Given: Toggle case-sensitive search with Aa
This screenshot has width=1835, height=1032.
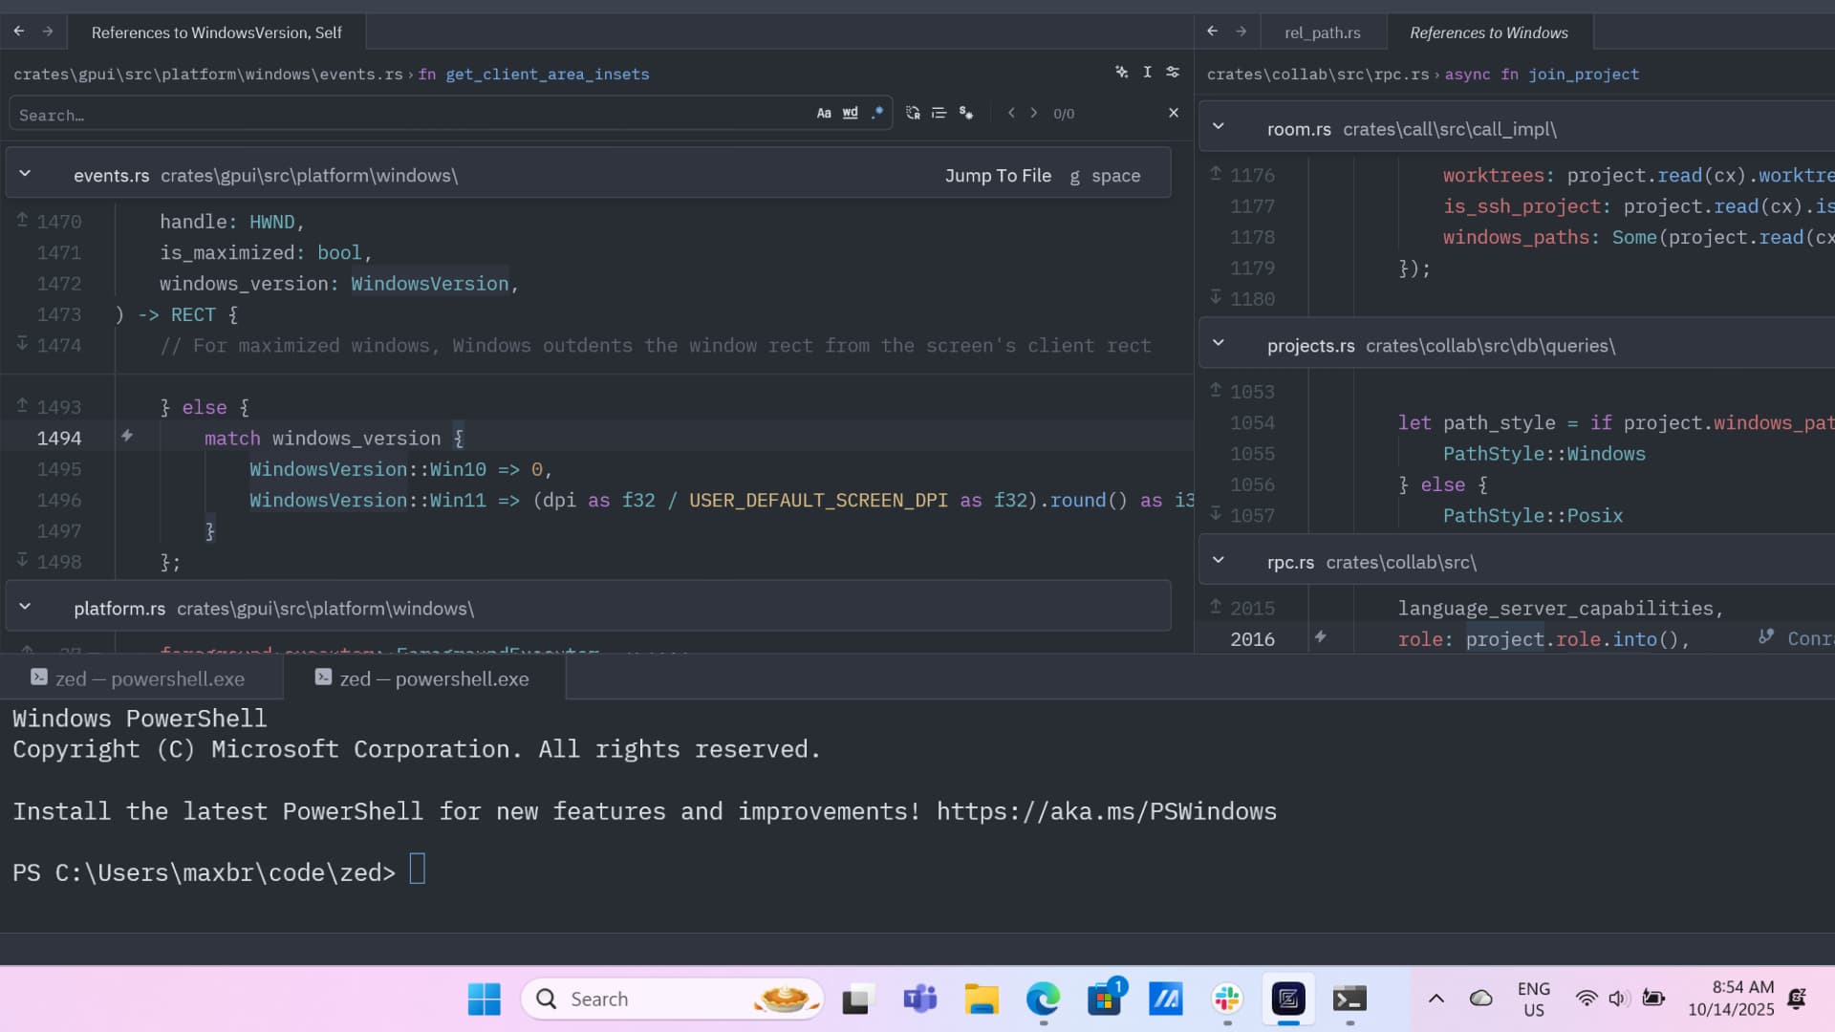Looking at the screenshot, I should click(x=824, y=113).
